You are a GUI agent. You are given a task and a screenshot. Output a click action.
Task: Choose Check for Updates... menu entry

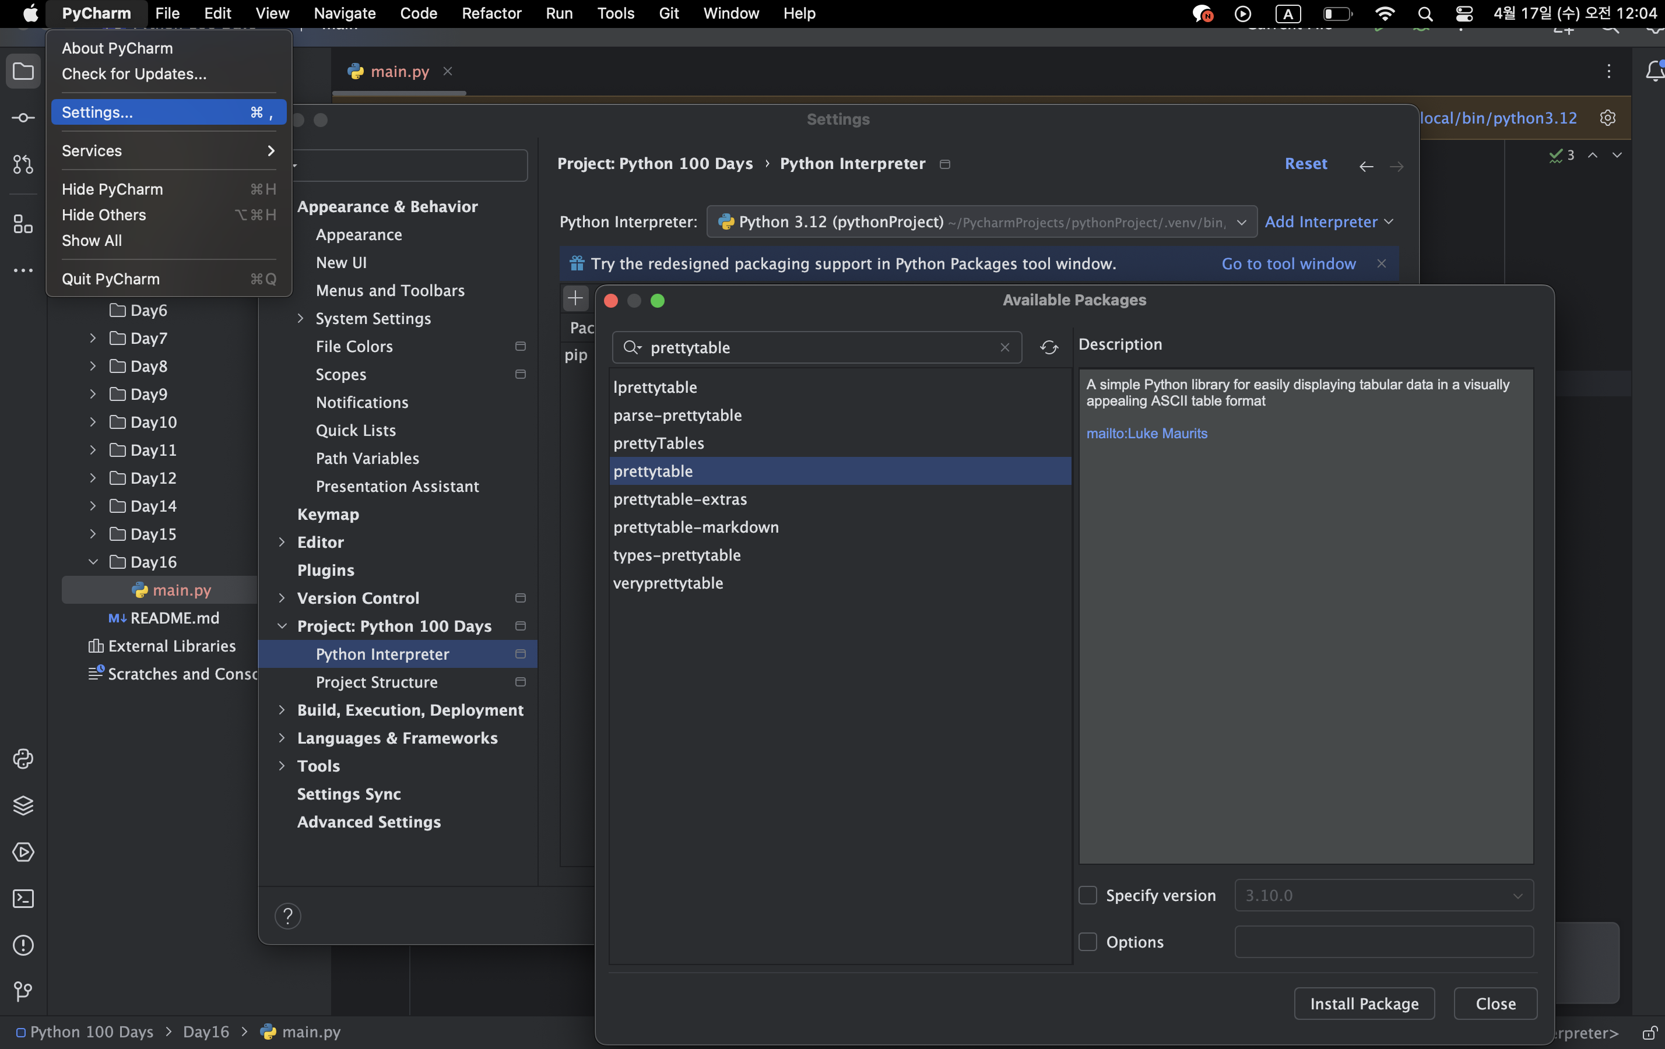coord(168,74)
